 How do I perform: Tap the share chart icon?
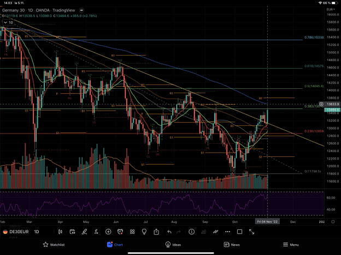[x=156, y=232]
